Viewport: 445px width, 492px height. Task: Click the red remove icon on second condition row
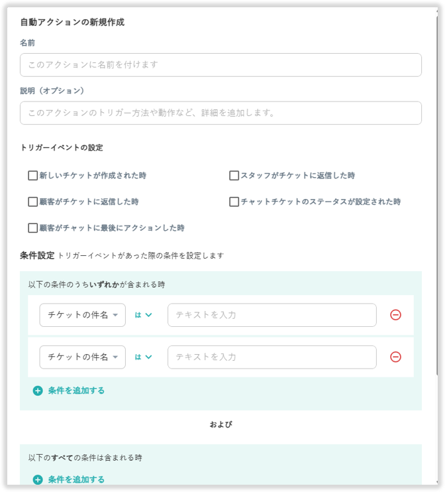click(x=395, y=357)
